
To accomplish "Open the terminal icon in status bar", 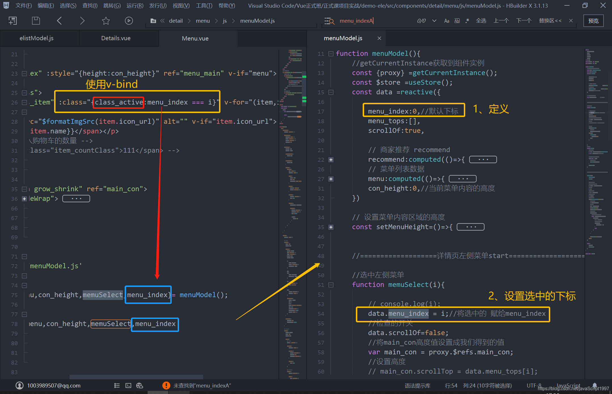I will click(x=128, y=386).
